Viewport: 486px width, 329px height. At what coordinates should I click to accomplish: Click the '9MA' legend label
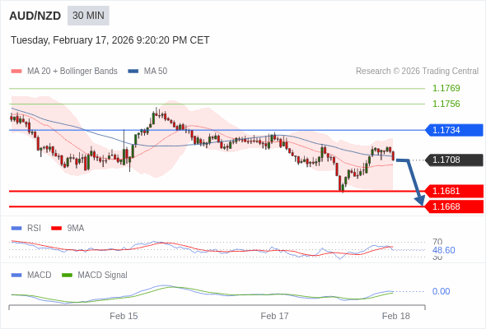(76, 229)
